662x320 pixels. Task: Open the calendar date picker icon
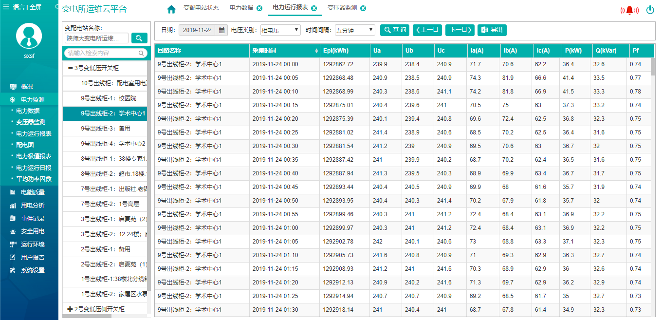coord(221,30)
